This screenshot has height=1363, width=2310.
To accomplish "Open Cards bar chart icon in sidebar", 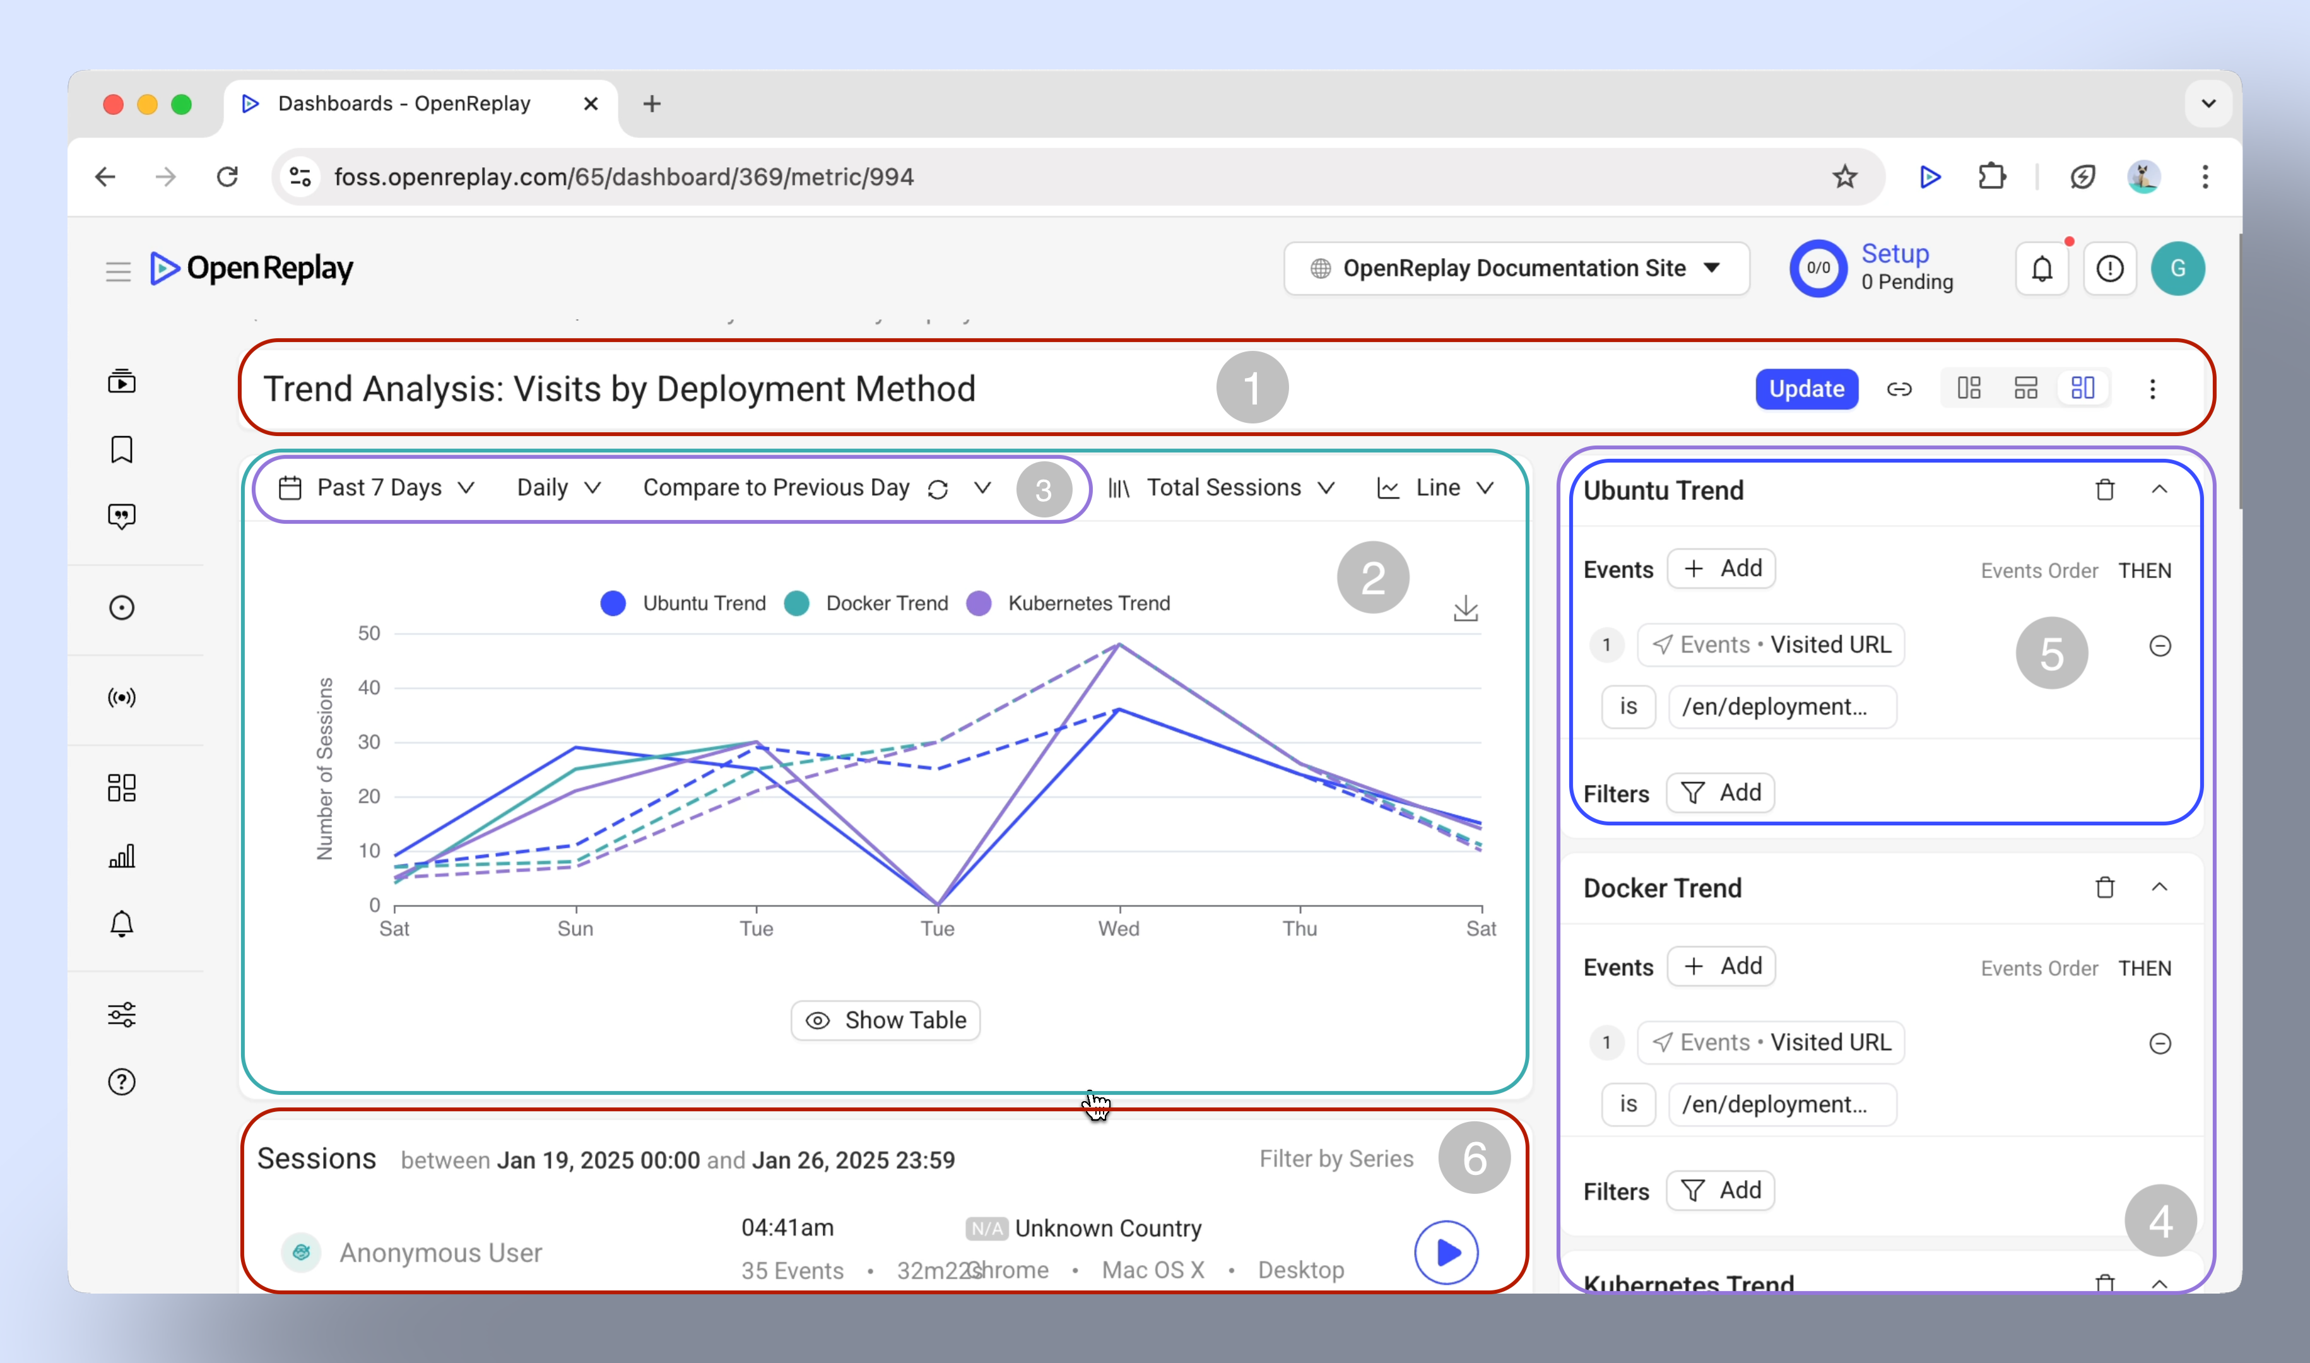I will tap(121, 856).
